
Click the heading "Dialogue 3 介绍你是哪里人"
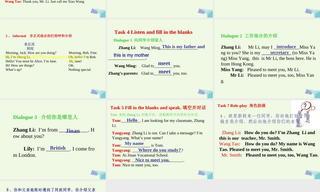point(45,117)
